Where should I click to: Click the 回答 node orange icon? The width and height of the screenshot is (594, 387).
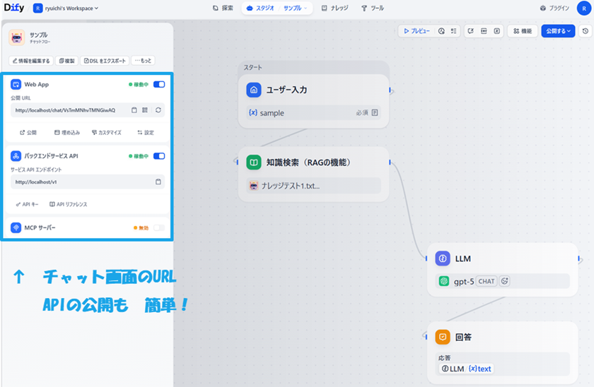tap(443, 337)
